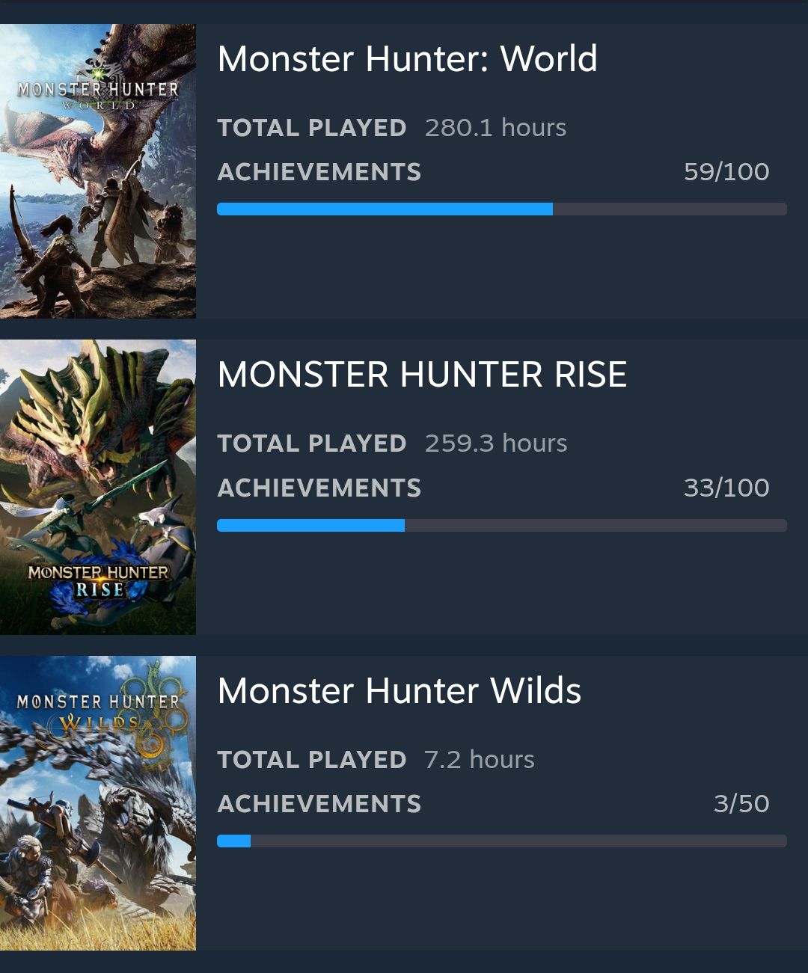808x973 pixels.
Task: Click the Monster Hunter: World achievements progress bar
Action: pyautogui.click(x=501, y=209)
